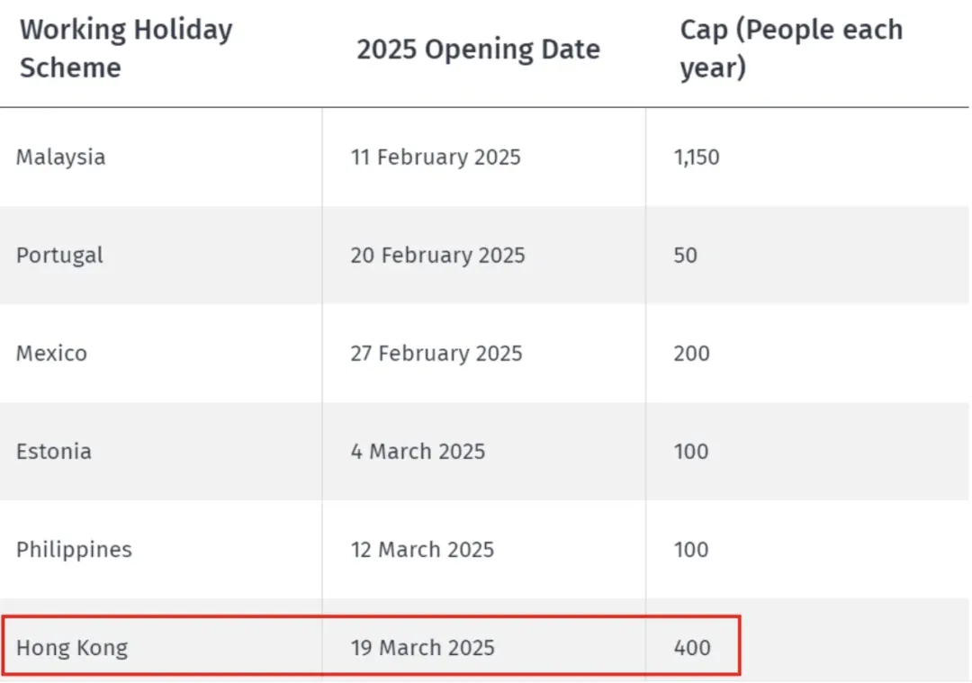The width and height of the screenshot is (972, 683).
Task: Select the highlighted Hong Kong cell
Action: pos(72,648)
